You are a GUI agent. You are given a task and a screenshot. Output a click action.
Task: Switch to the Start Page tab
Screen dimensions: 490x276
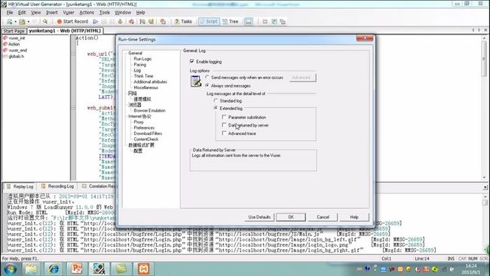click(14, 31)
